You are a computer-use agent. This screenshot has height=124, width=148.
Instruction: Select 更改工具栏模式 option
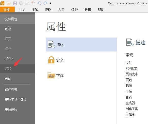pos(18,100)
